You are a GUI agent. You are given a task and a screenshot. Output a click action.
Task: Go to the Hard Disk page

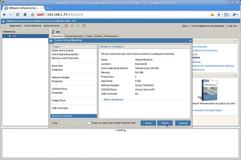pos(57,66)
